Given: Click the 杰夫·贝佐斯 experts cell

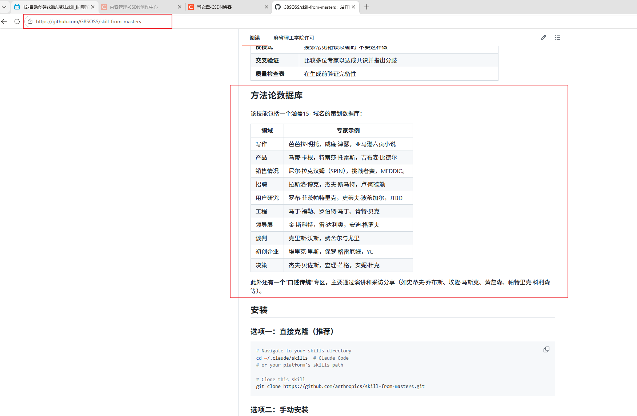Looking at the screenshot, I should point(348,265).
